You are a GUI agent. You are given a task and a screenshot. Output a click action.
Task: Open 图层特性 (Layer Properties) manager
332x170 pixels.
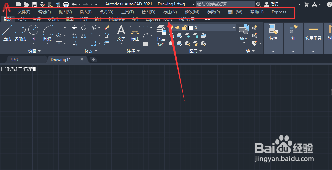pos(161,35)
